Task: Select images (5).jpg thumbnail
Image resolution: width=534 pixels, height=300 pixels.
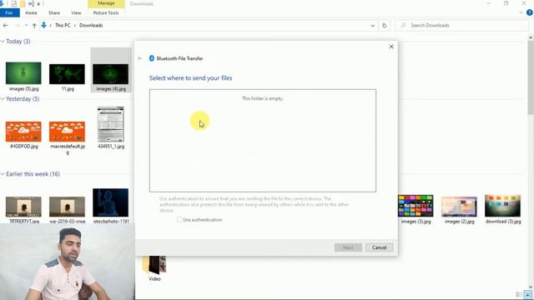Action: tap(23, 73)
